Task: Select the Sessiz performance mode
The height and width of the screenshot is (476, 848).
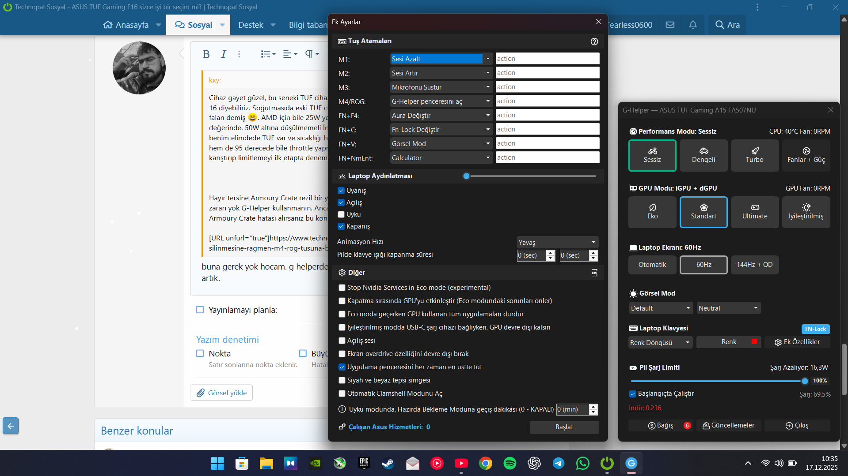Action: pyautogui.click(x=652, y=155)
